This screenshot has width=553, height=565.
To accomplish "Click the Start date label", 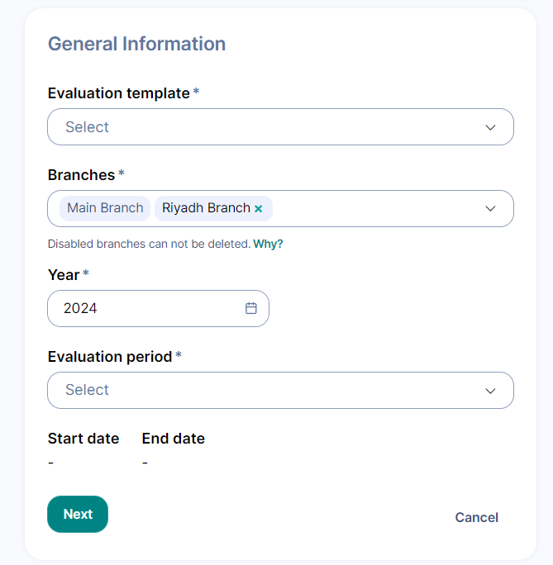I will pyautogui.click(x=83, y=439).
